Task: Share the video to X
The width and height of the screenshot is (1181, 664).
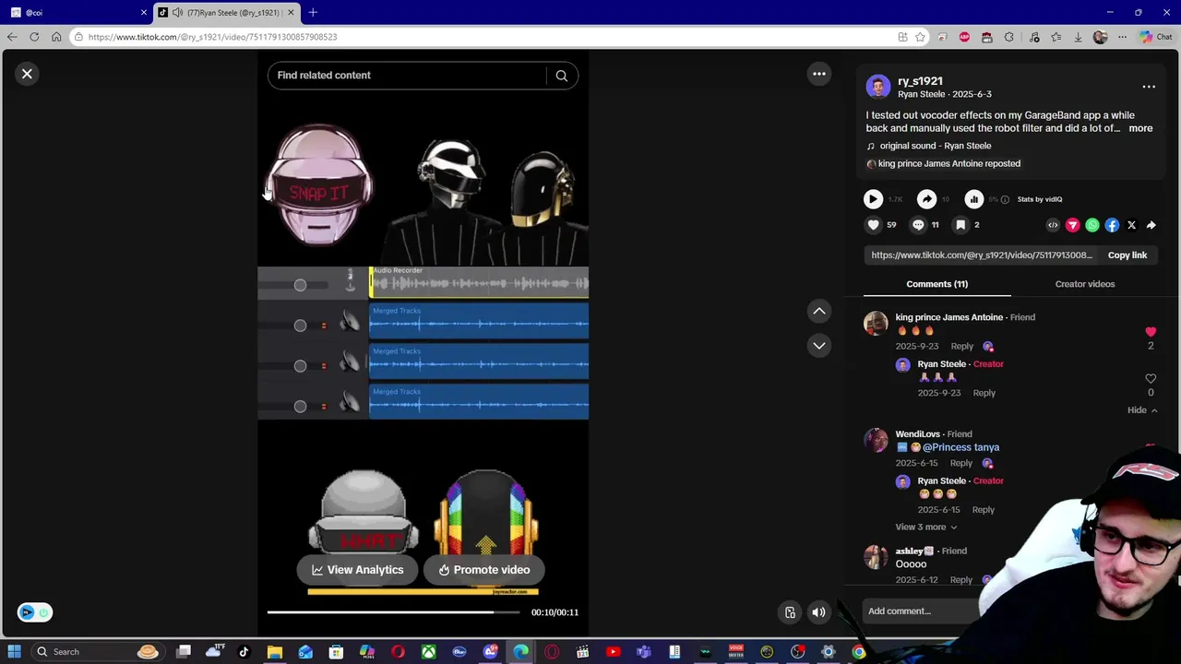Action: click(x=1131, y=225)
